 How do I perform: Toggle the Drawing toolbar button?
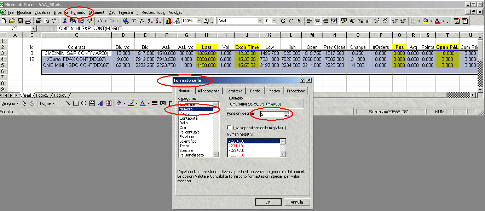pyautogui.click(x=177, y=21)
